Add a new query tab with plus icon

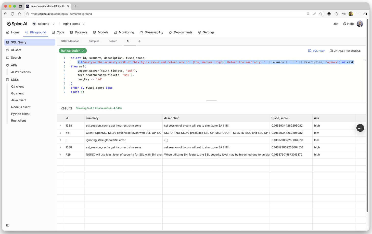(x=139, y=41)
